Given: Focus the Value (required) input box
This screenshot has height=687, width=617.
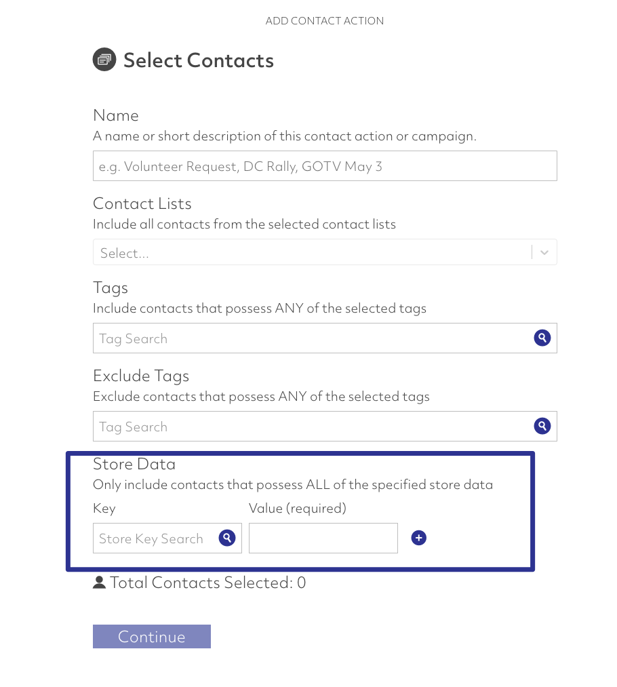Looking at the screenshot, I should (x=323, y=538).
